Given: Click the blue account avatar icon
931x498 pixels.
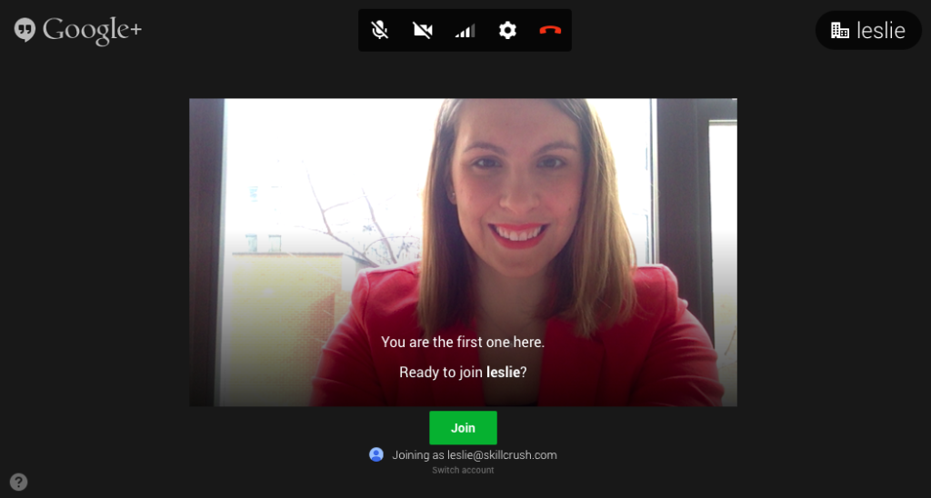Looking at the screenshot, I should click(x=376, y=454).
